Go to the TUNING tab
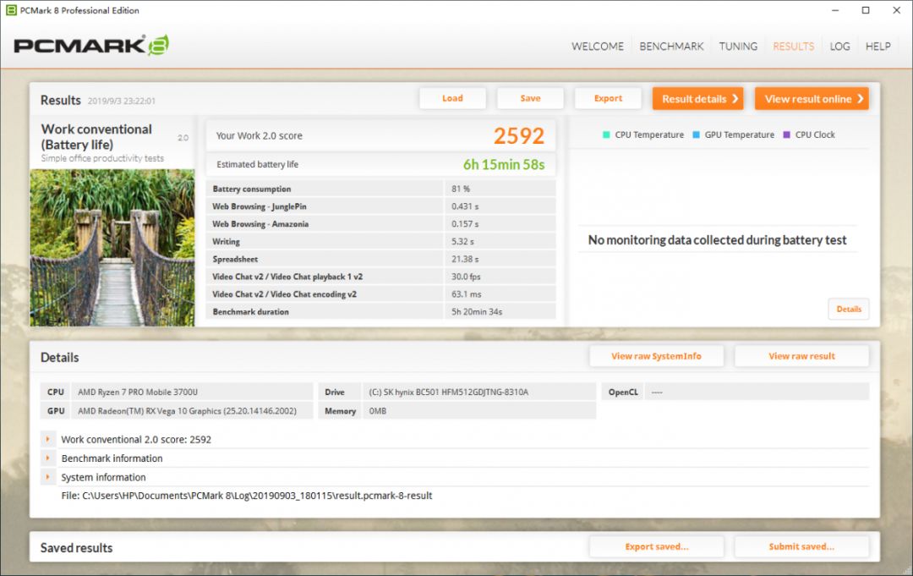Screen dimensions: 913x576 (x=738, y=47)
